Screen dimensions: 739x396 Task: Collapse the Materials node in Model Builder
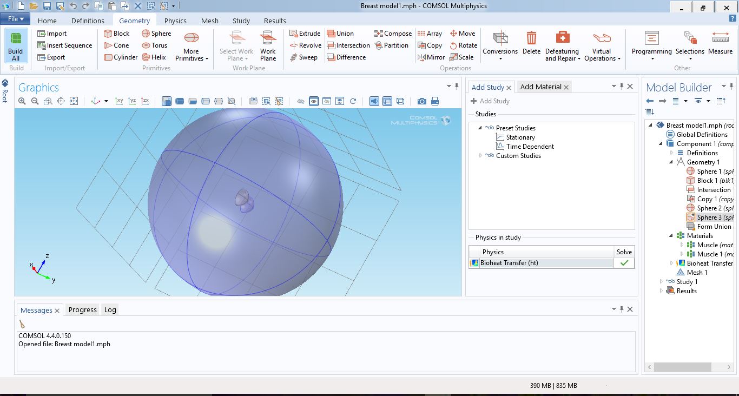(671, 236)
